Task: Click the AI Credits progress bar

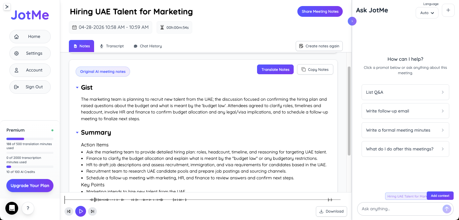Action: click(x=30, y=167)
